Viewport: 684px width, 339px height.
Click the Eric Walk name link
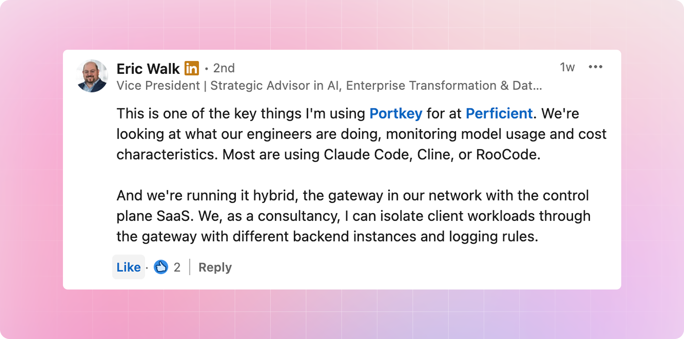(148, 69)
